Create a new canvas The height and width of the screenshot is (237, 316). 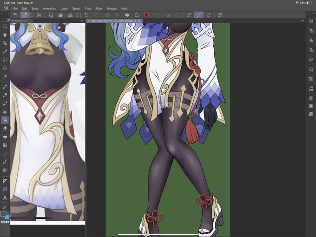pyautogui.click(x=51, y=15)
